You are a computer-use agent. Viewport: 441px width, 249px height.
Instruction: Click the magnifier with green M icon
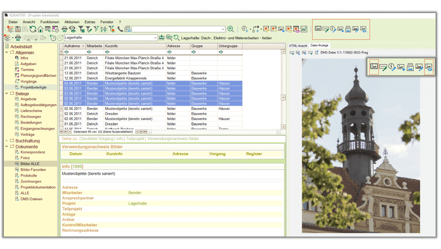[230, 29]
